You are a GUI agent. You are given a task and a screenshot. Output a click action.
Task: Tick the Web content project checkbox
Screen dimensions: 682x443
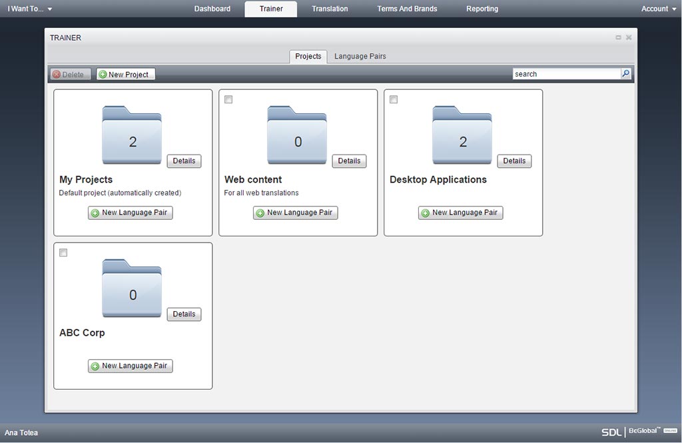click(x=228, y=100)
